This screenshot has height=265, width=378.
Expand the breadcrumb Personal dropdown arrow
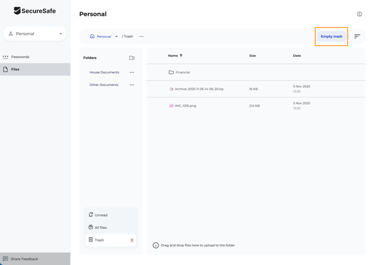click(116, 37)
